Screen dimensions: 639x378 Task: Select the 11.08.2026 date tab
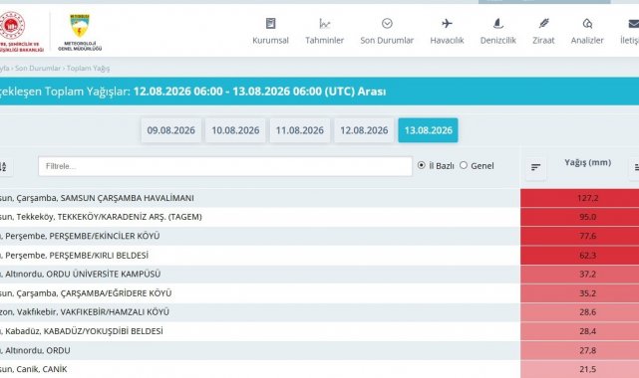click(x=299, y=130)
